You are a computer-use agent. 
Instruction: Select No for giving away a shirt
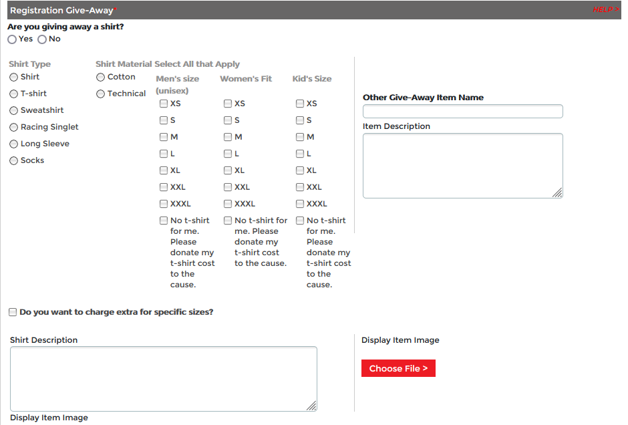click(x=42, y=39)
